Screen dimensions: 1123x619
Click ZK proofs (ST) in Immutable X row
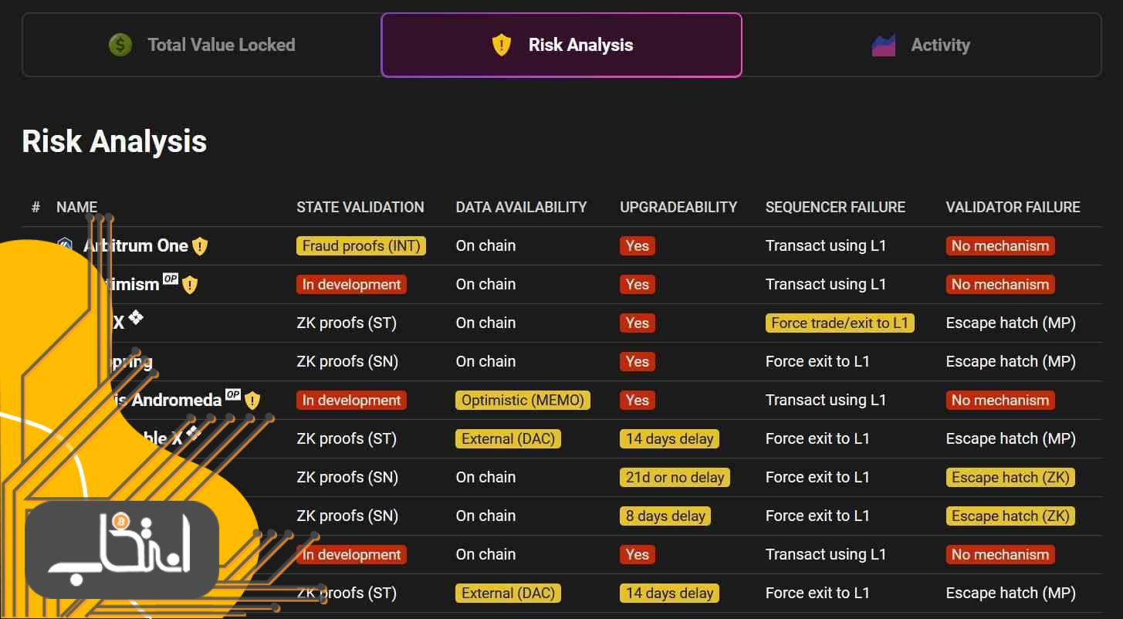[347, 438]
